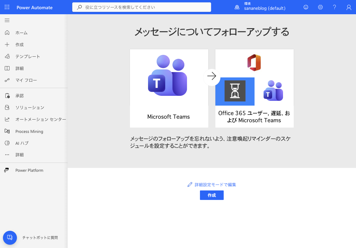Screen dimensions: 356x248
Task: Click the Microsoft Teams card label
Action: click(x=169, y=117)
